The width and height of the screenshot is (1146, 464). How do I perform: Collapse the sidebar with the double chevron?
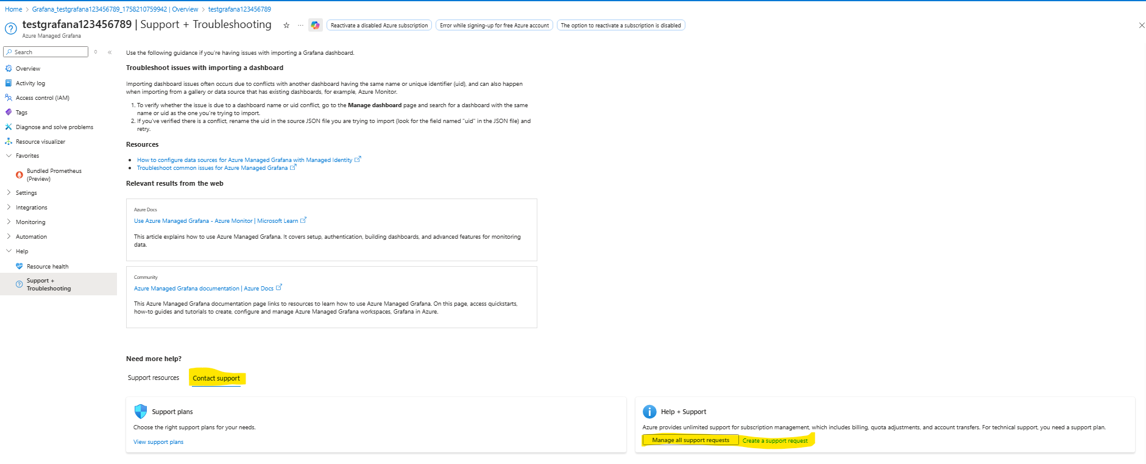[x=110, y=52]
